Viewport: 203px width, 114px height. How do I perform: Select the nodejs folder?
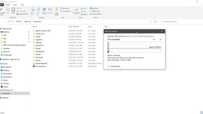[x=38, y=48]
